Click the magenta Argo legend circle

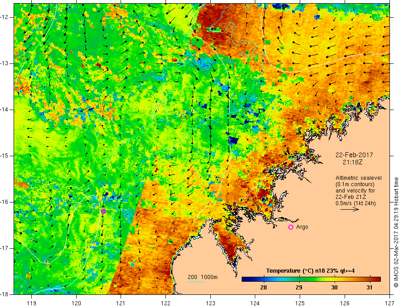click(x=291, y=227)
